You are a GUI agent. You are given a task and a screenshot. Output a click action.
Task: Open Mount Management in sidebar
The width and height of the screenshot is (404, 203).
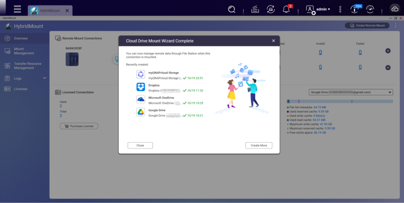24,51
